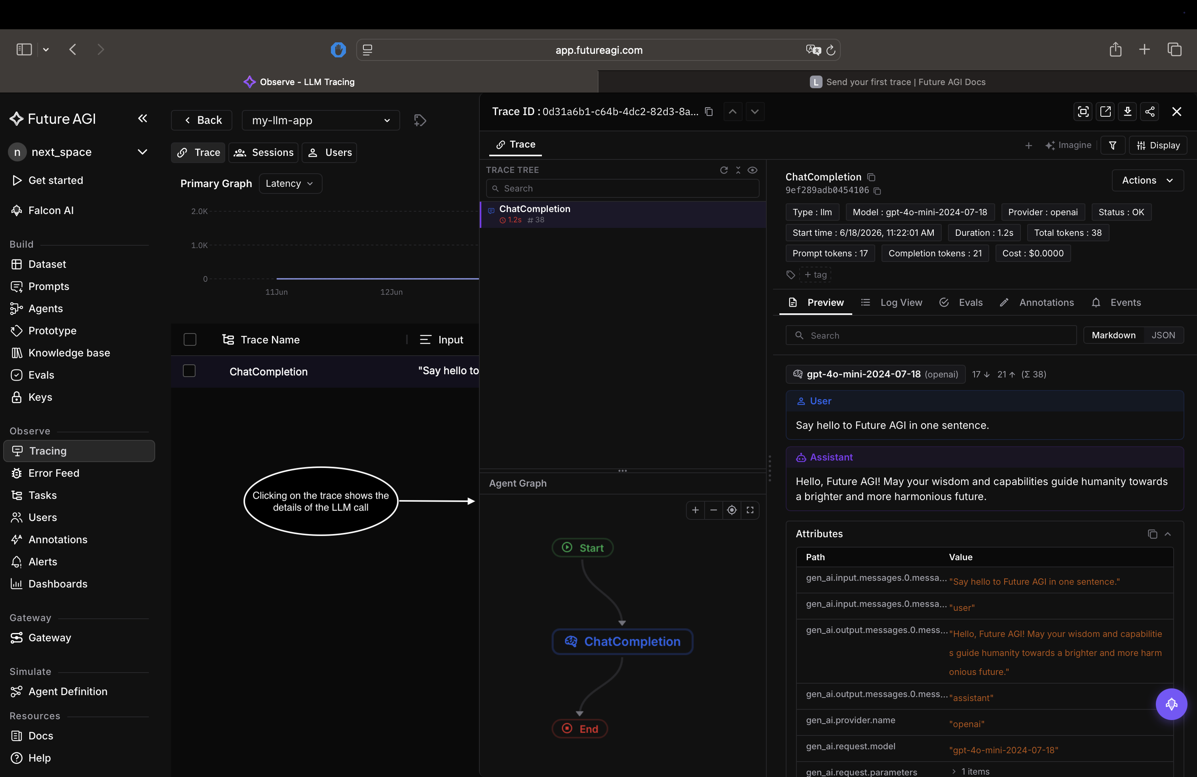
Task: Toggle trace tree visibility eye icon
Action: (752, 170)
